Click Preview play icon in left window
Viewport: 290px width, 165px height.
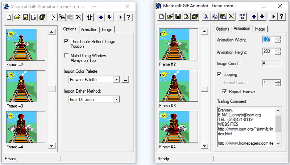[120, 17]
